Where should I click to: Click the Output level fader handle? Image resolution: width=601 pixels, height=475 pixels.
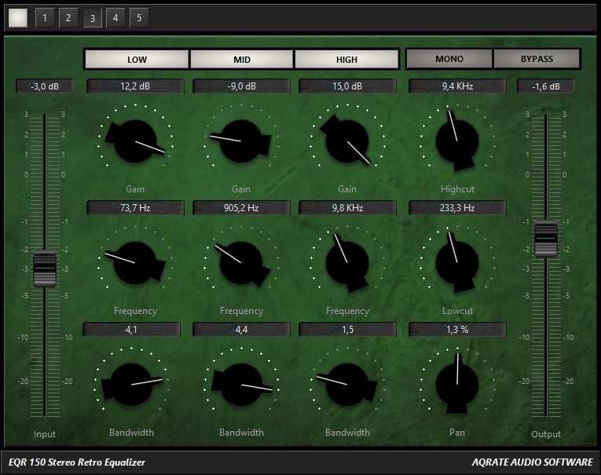point(545,239)
